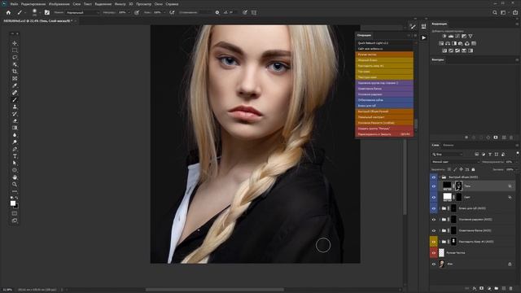Click the trash icon in Layers panel
The image size is (521, 293).
[x=510, y=289]
